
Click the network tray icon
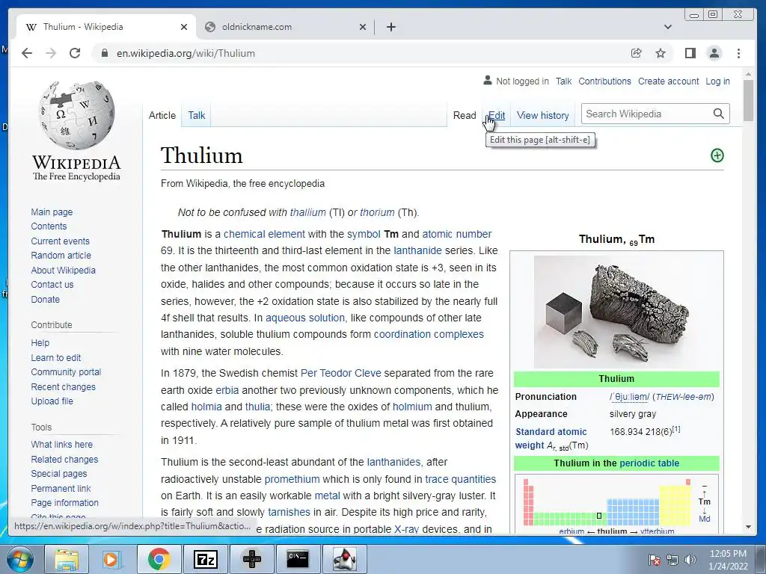672,560
